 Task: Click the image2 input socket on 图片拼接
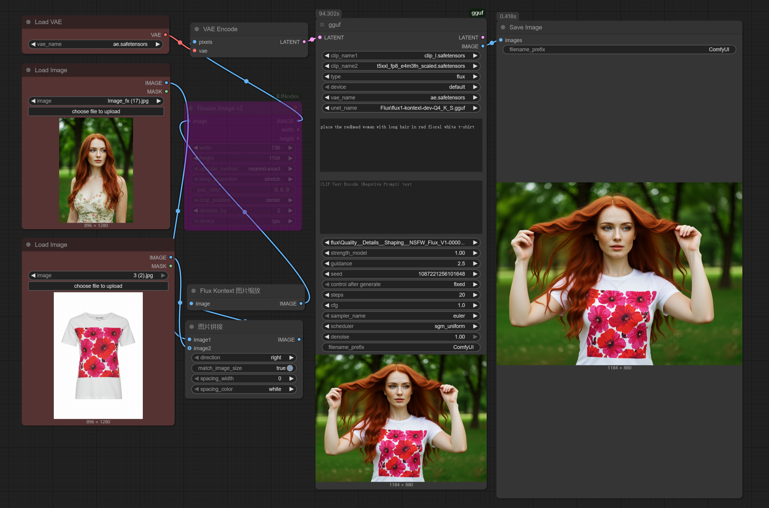pyautogui.click(x=190, y=348)
